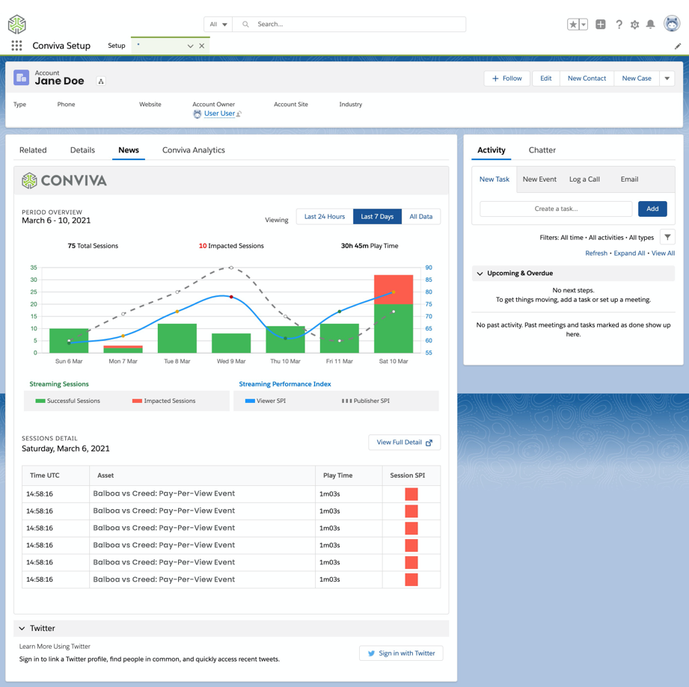Click the Follow button
This screenshot has height=687, width=689.
tap(507, 78)
